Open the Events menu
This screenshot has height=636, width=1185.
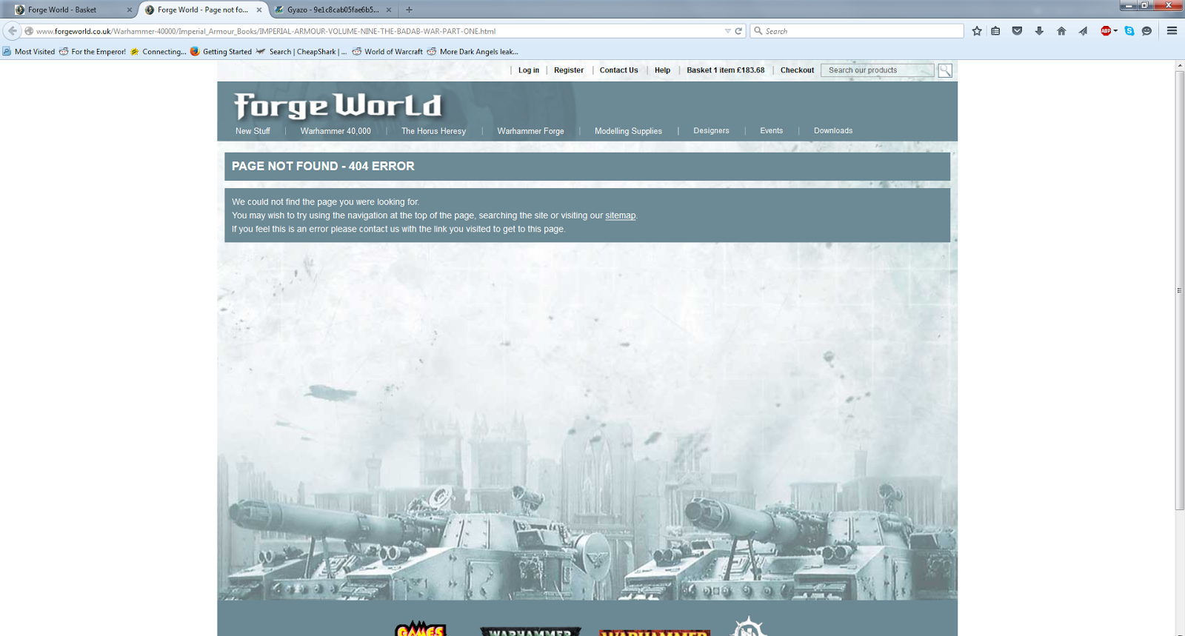click(771, 131)
